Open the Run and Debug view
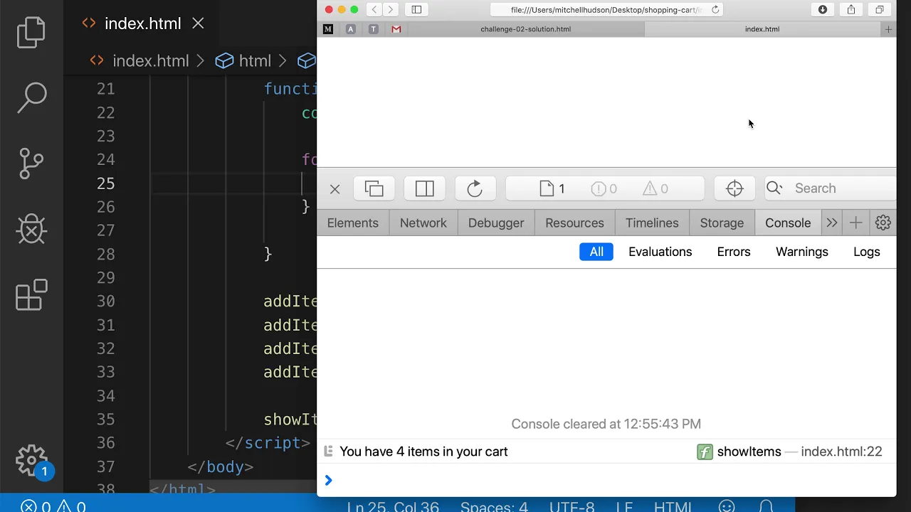Image resolution: width=911 pixels, height=512 pixels. [31, 229]
